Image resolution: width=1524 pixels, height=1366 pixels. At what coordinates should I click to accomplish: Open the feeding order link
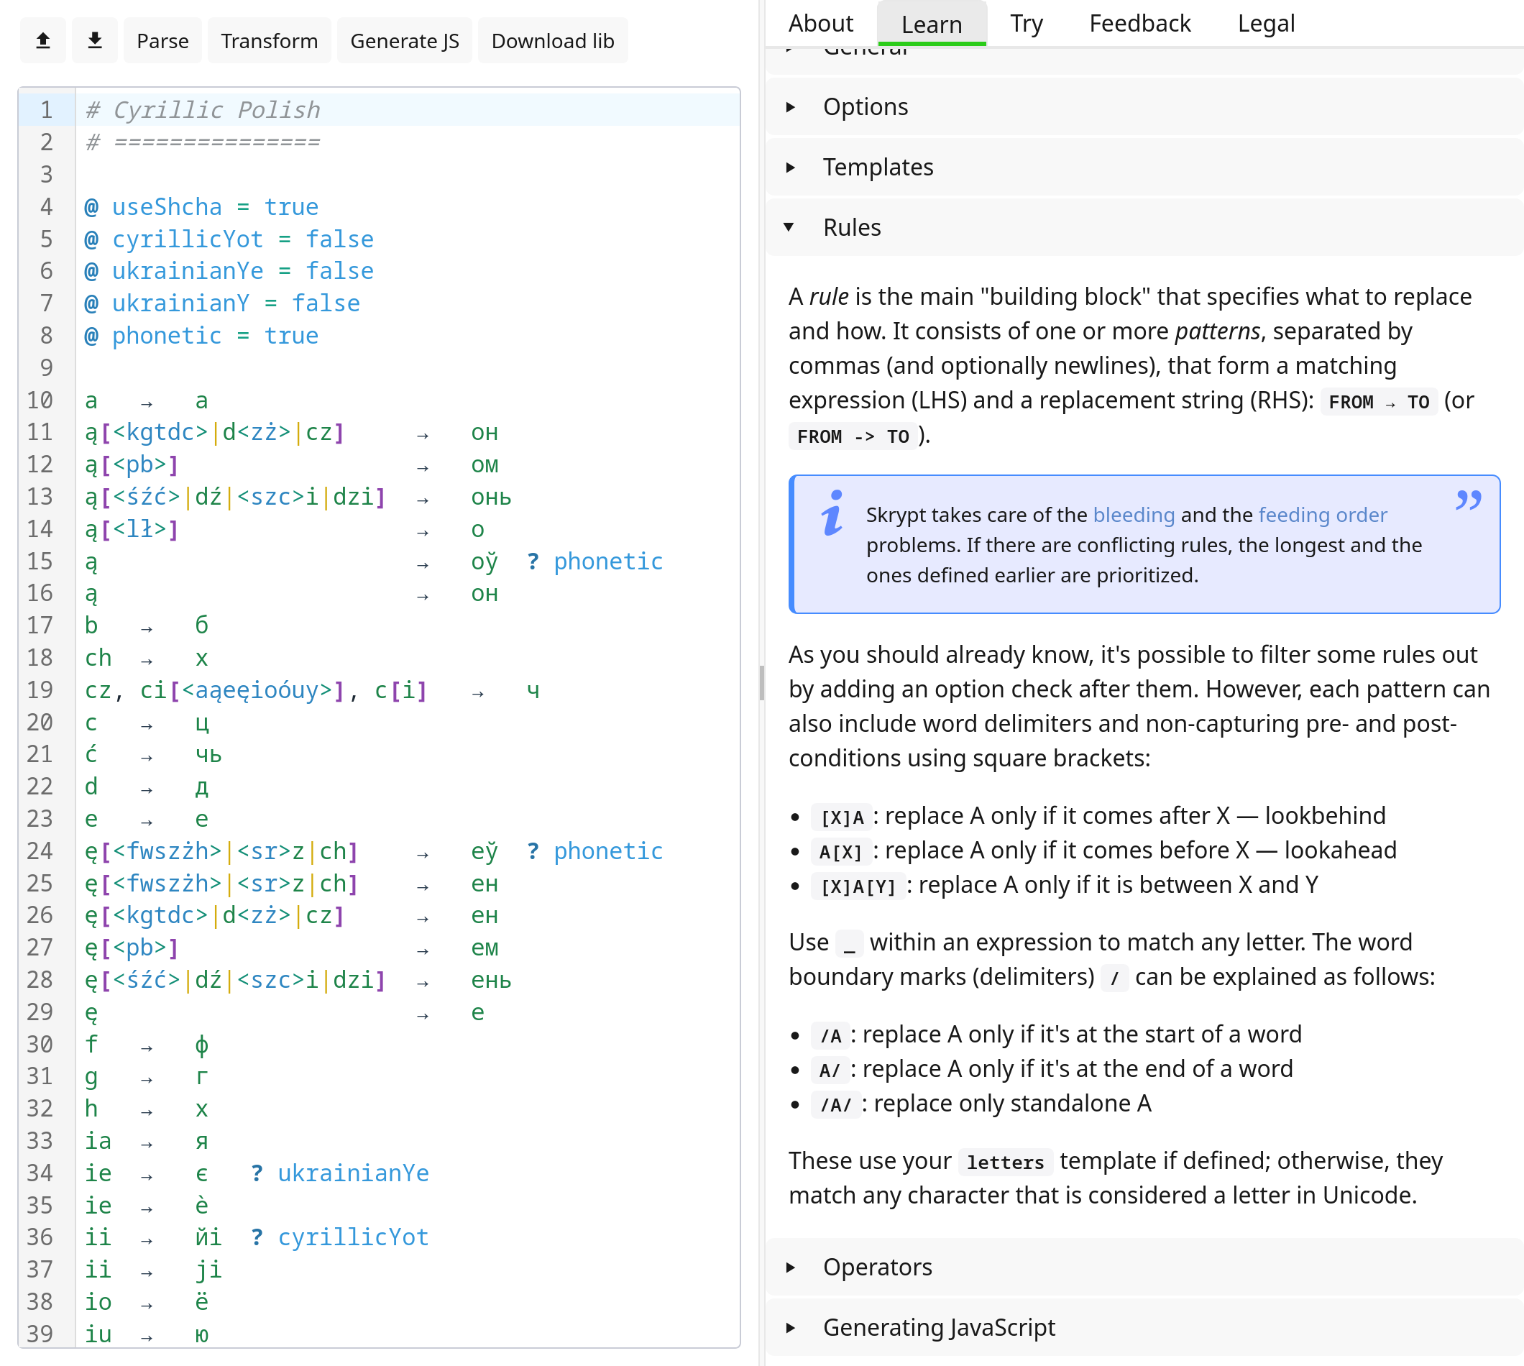[x=1322, y=515]
